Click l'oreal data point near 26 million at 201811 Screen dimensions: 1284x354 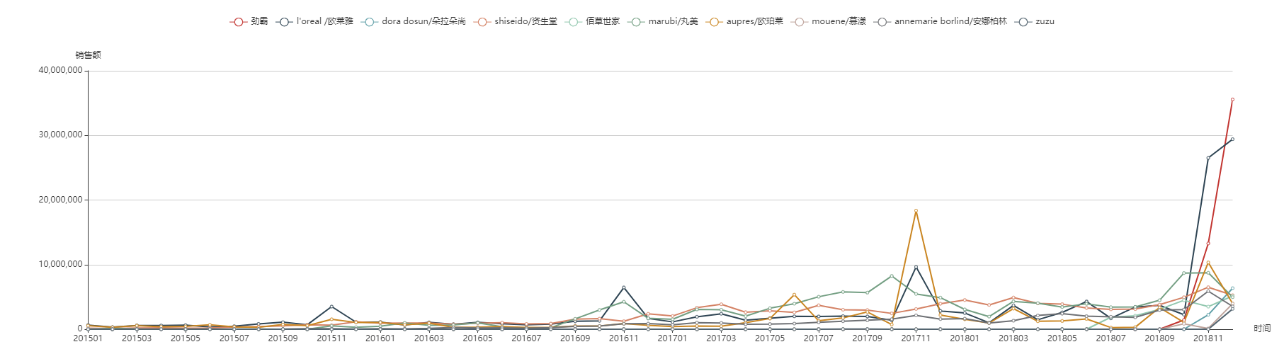click(1208, 158)
